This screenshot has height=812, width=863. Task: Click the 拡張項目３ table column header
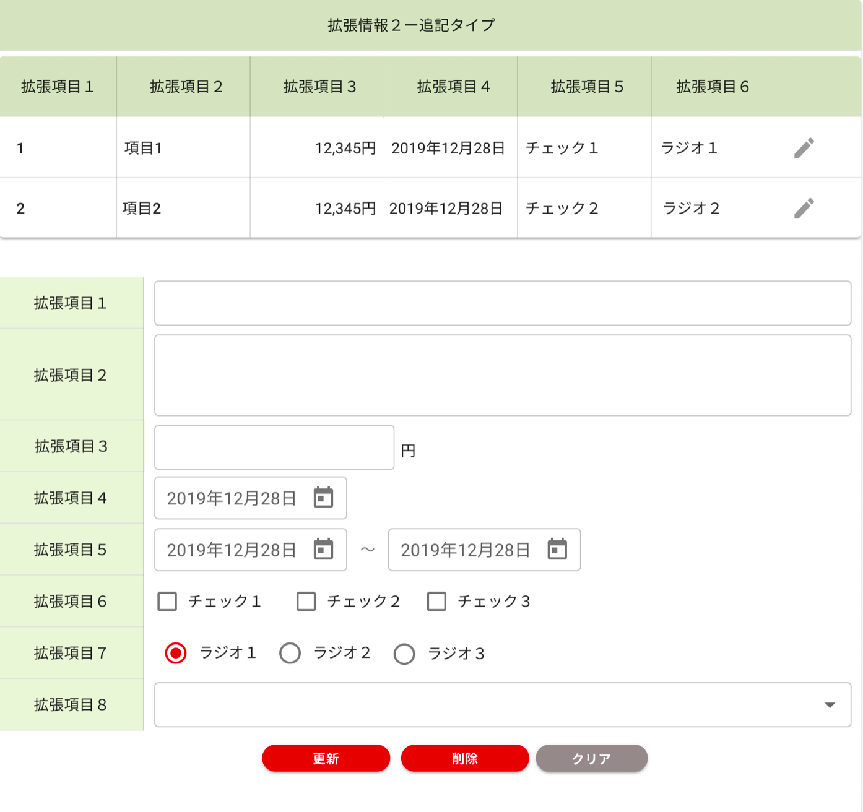[319, 87]
